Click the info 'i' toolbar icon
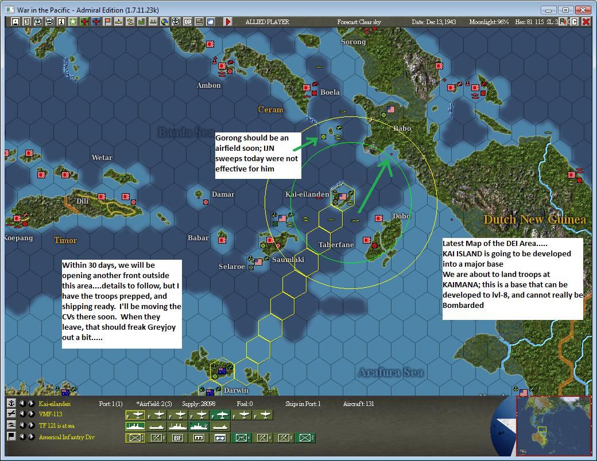Image resolution: width=597 pixels, height=461 pixels. click(x=61, y=22)
